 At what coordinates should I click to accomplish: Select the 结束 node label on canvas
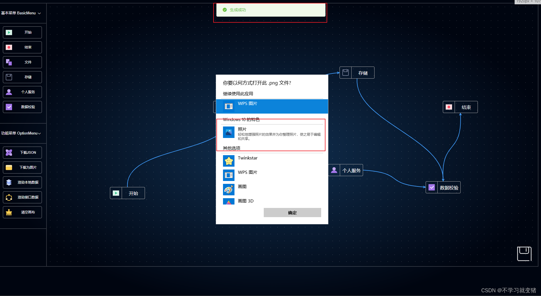(466, 108)
